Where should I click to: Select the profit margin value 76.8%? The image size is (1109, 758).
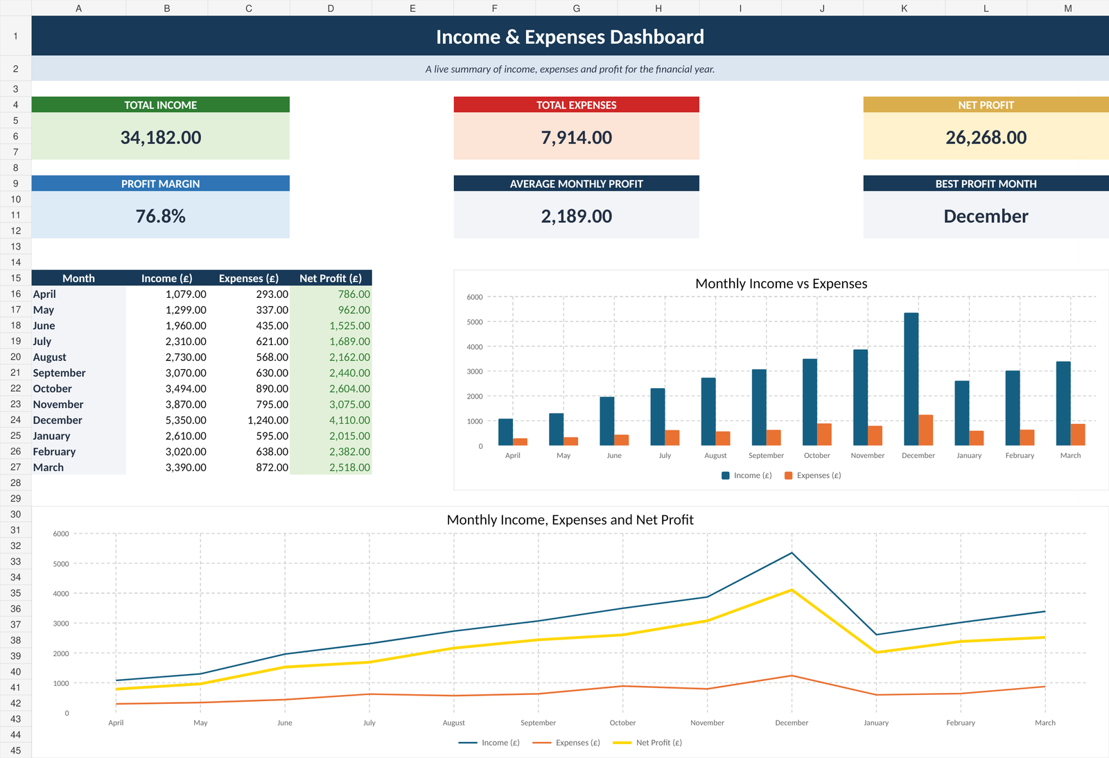[x=161, y=215]
